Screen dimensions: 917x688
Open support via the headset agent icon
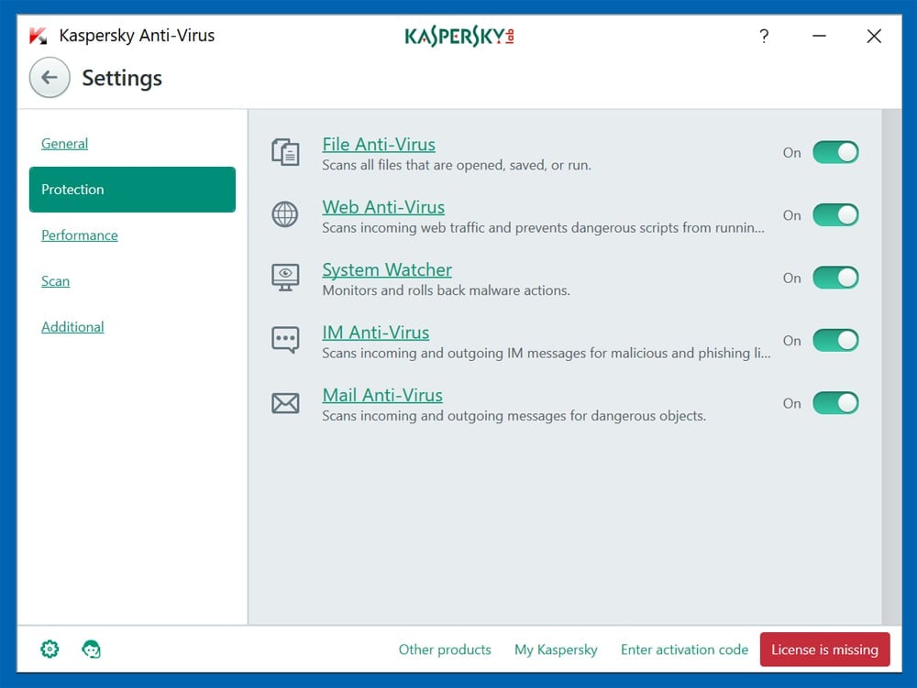[x=91, y=649]
